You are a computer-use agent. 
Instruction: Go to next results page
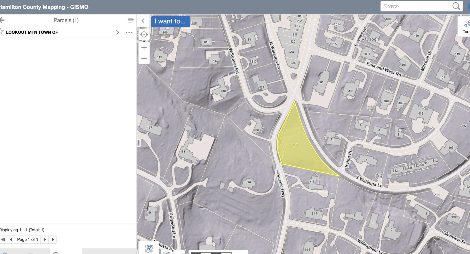point(45,240)
